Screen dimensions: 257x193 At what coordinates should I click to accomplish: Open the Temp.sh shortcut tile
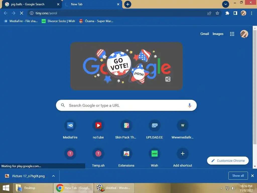coord(98,158)
